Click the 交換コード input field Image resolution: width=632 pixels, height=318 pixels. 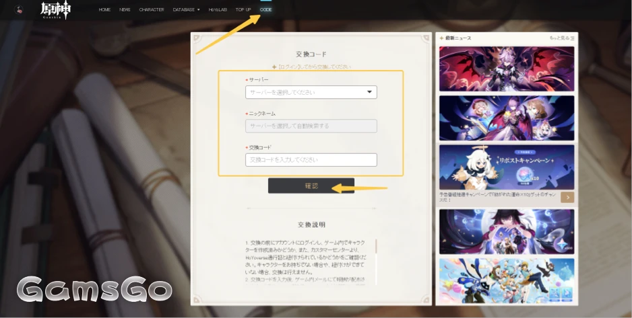point(311,160)
